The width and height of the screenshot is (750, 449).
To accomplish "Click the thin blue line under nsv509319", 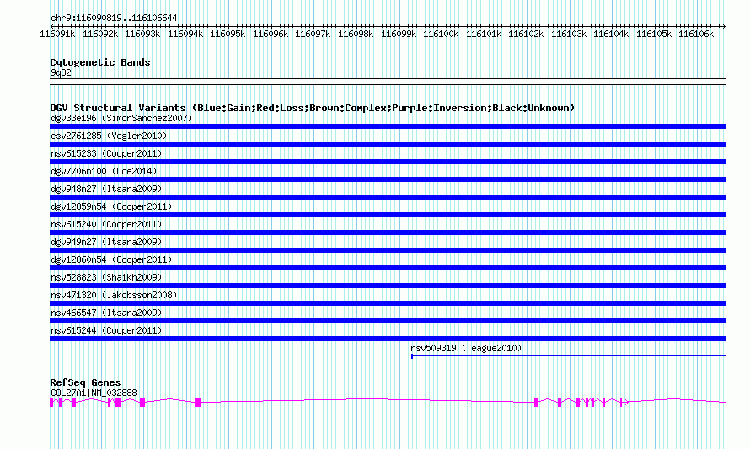I will [569, 356].
